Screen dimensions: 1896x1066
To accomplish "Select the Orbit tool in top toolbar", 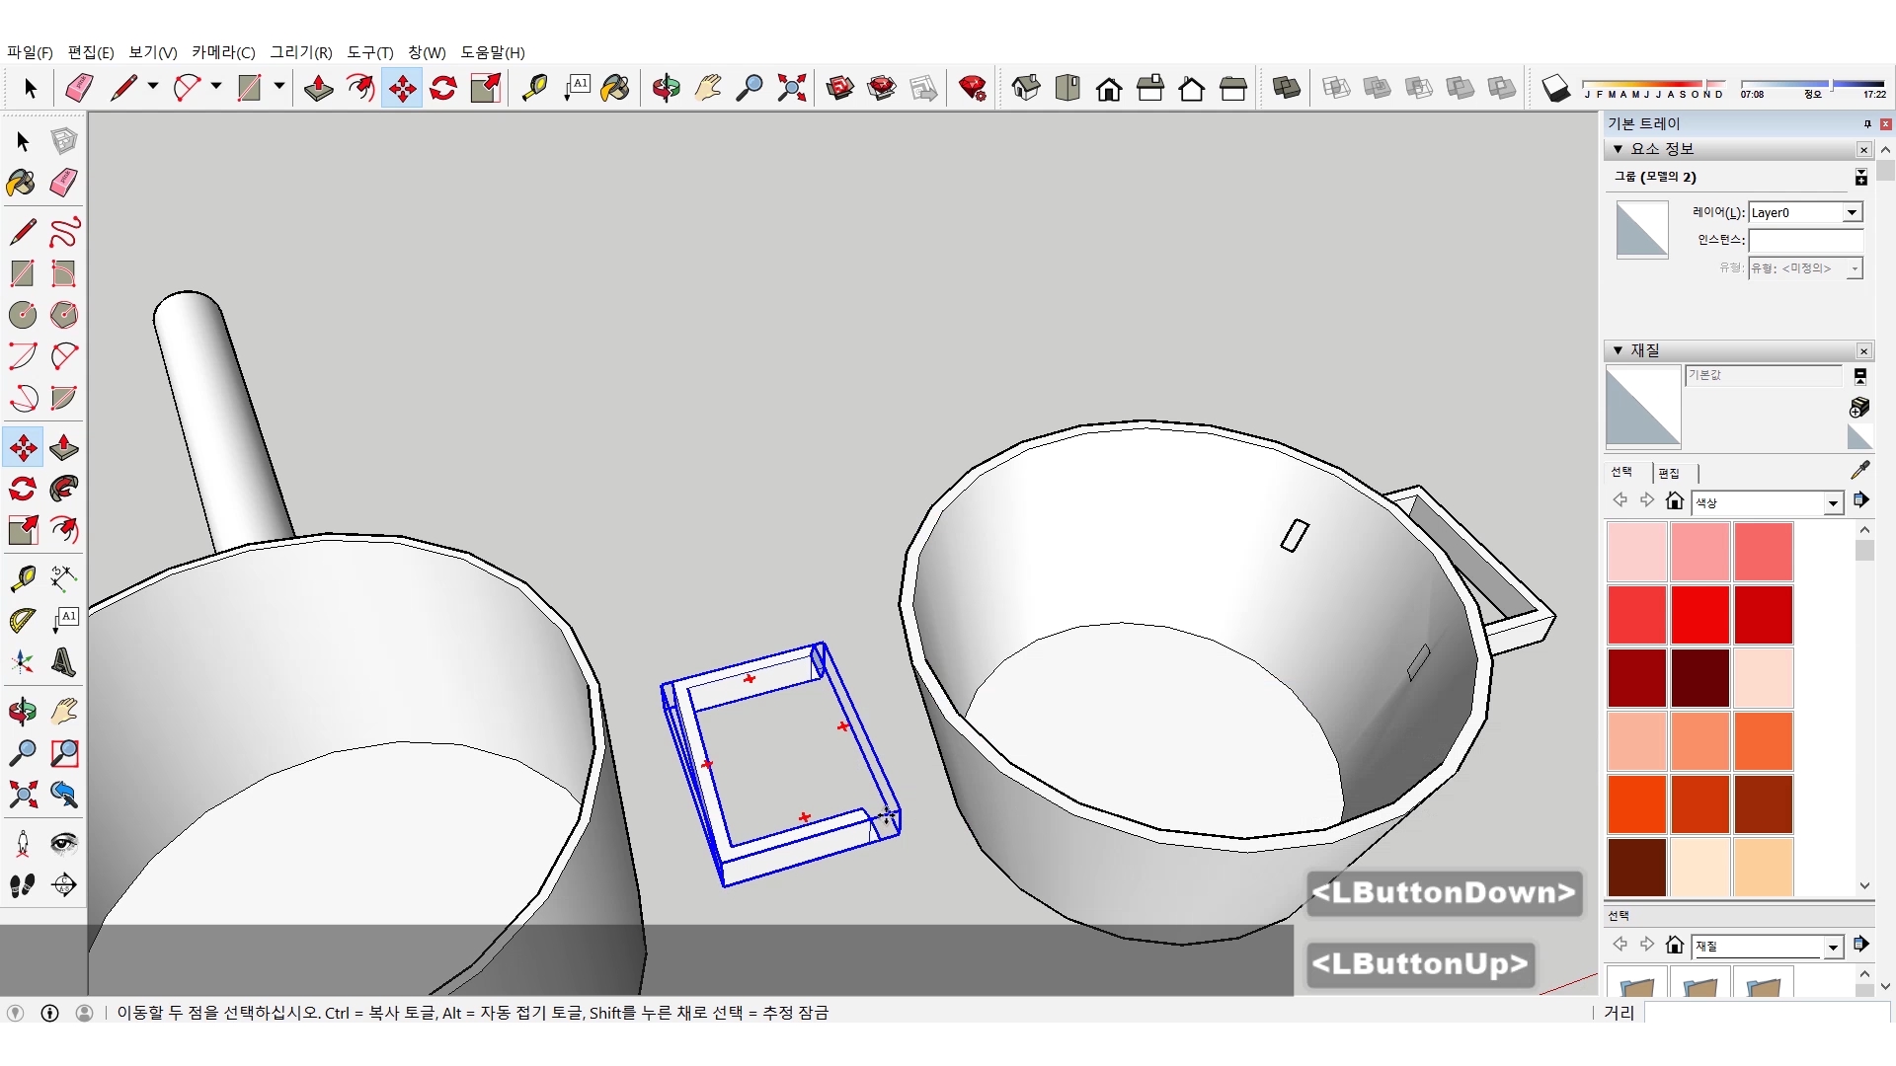I will (666, 88).
